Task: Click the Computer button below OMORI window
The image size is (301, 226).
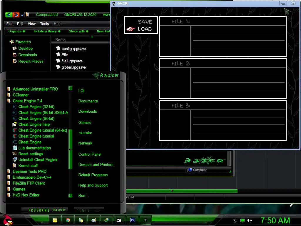Action: click(197, 170)
